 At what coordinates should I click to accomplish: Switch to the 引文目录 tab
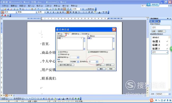(85, 34)
